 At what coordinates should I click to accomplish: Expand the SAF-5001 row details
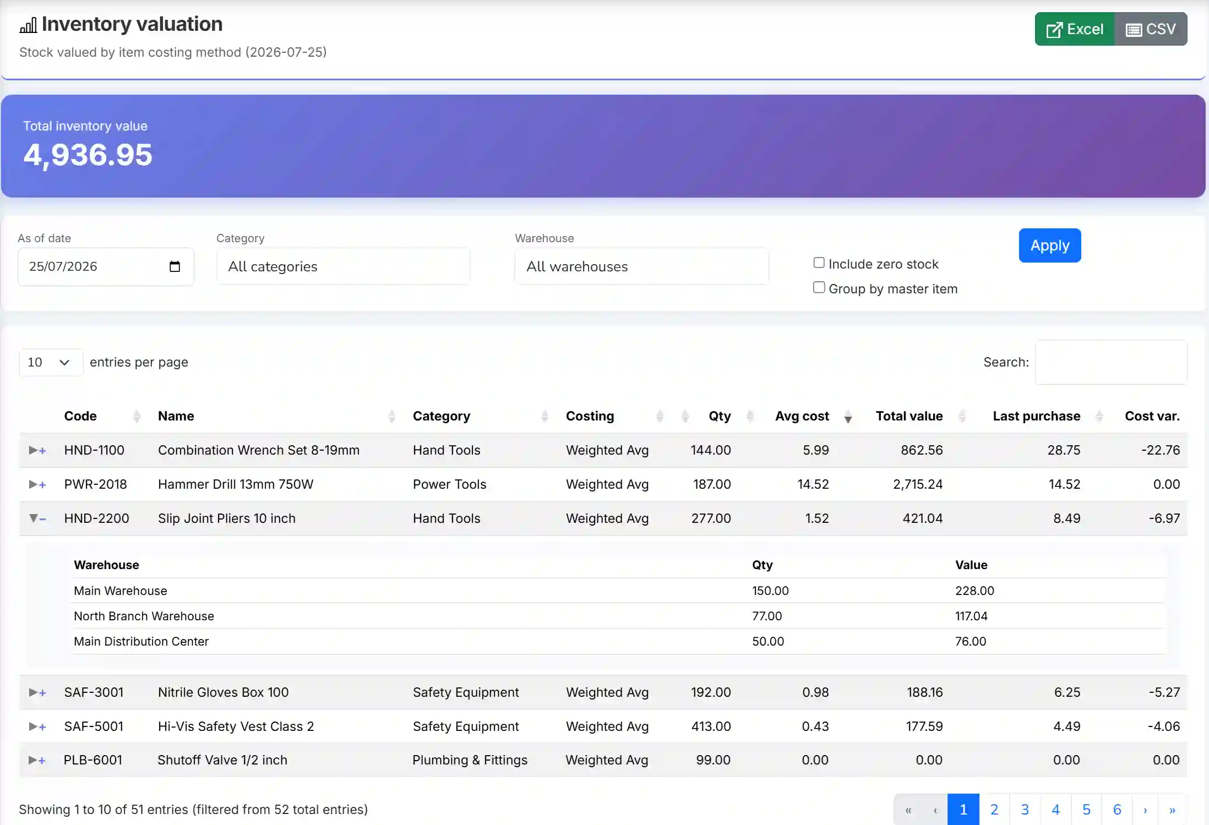click(x=37, y=726)
